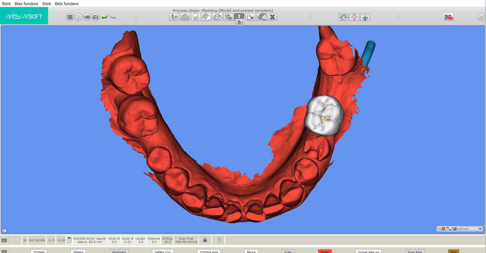486x253 pixels.
Task: Toggle the Nerve visibility button
Action: pos(251,251)
